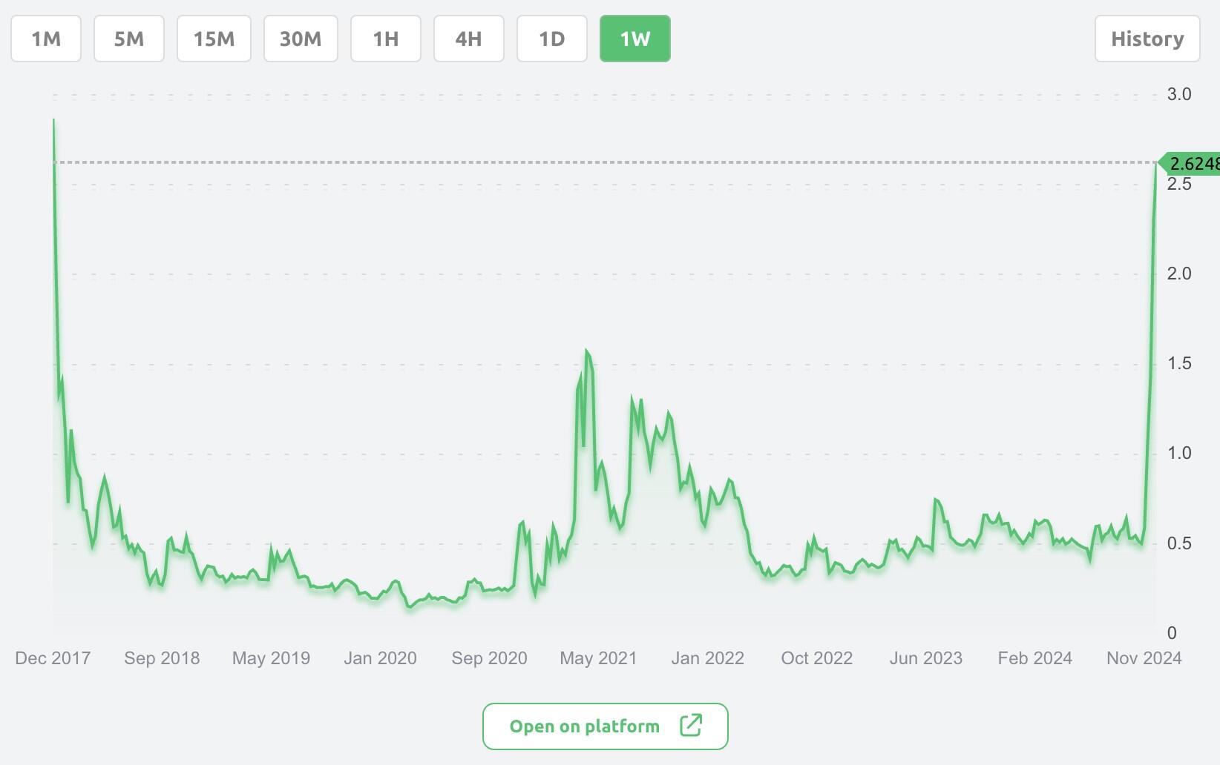Click the Dec 2017 date label
1220x765 pixels.
coord(53,658)
